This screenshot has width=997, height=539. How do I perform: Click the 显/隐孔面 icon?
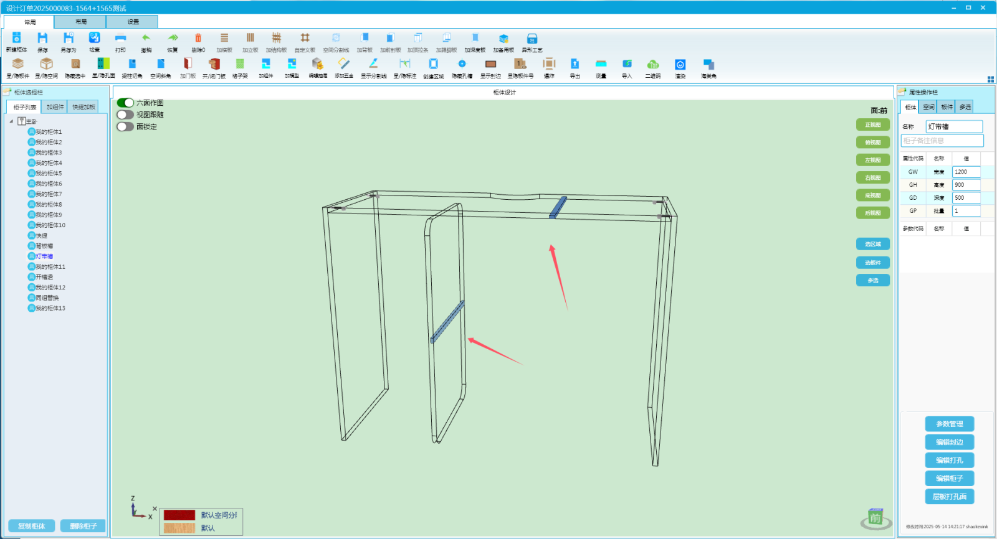pyautogui.click(x=103, y=64)
